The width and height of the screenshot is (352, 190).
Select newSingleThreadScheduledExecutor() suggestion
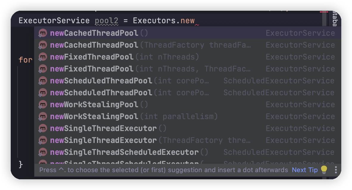(x=187, y=152)
